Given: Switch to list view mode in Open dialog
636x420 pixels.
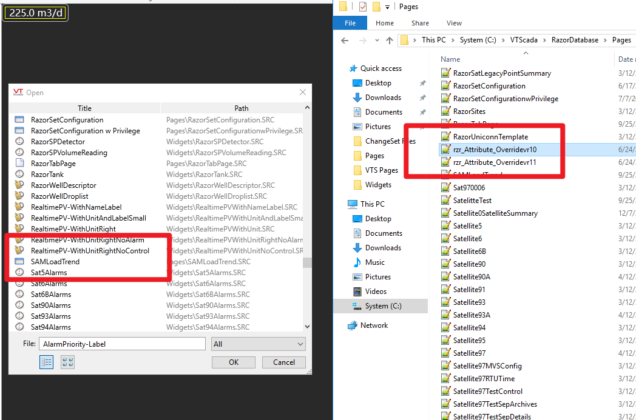Looking at the screenshot, I should [x=47, y=362].
